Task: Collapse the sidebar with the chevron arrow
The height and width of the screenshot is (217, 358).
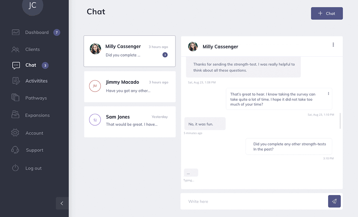Action: (x=62, y=203)
